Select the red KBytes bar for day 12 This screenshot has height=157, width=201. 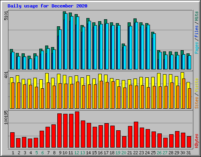click(x=77, y=130)
